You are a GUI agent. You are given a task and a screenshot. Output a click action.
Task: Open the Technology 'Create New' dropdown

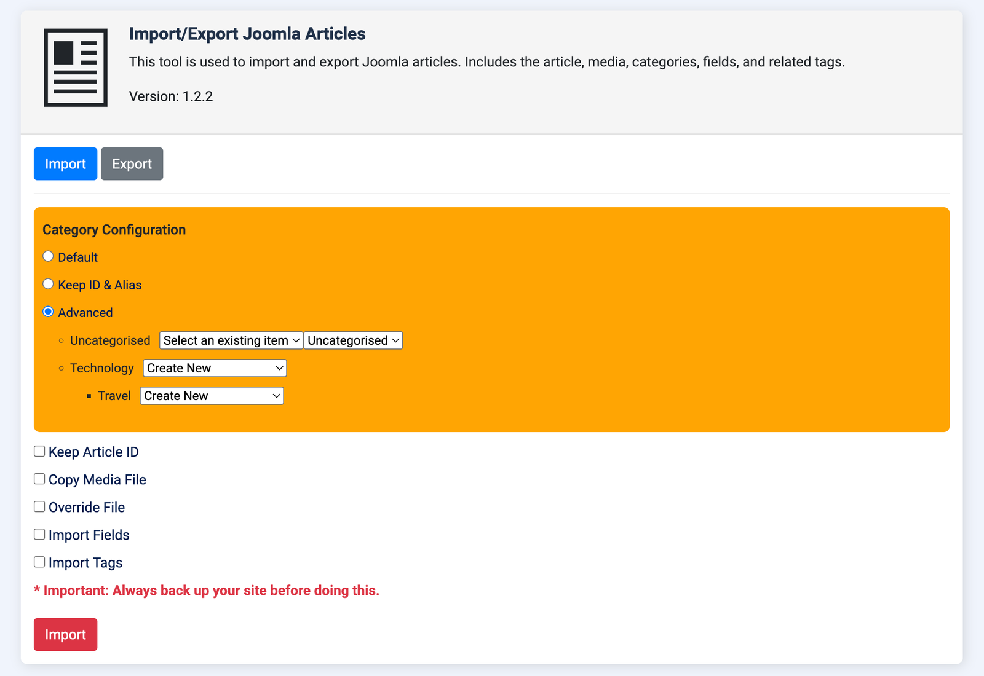(x=215, y=368)
